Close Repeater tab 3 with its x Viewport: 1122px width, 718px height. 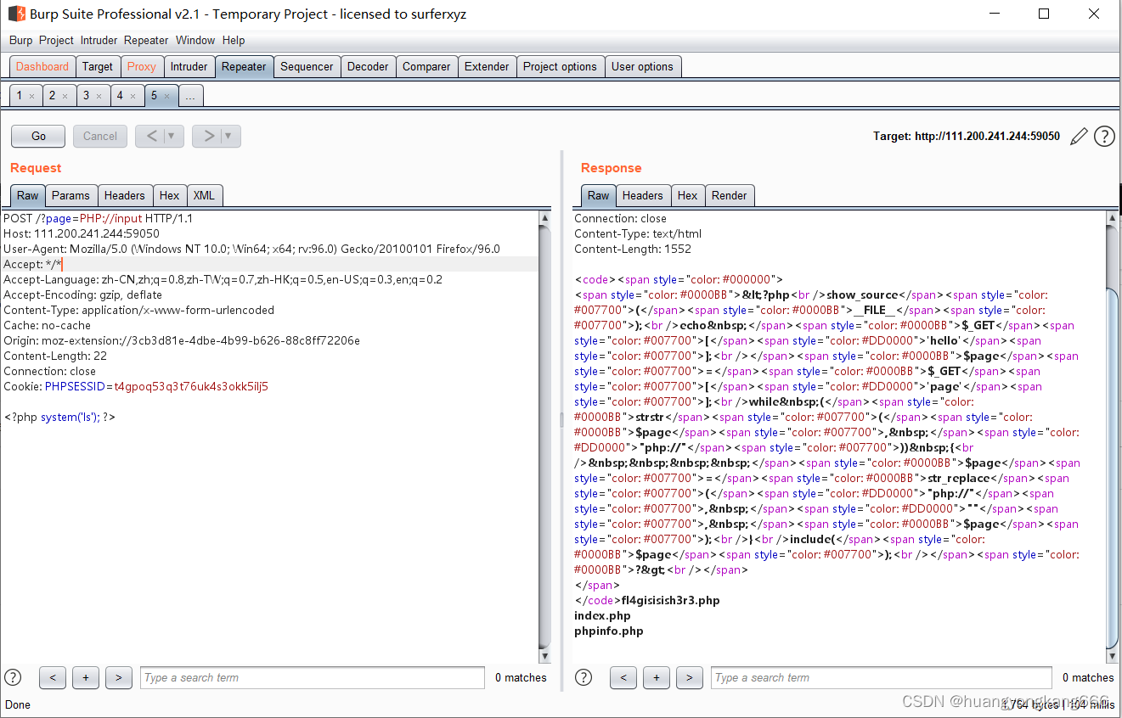[99, 96]
